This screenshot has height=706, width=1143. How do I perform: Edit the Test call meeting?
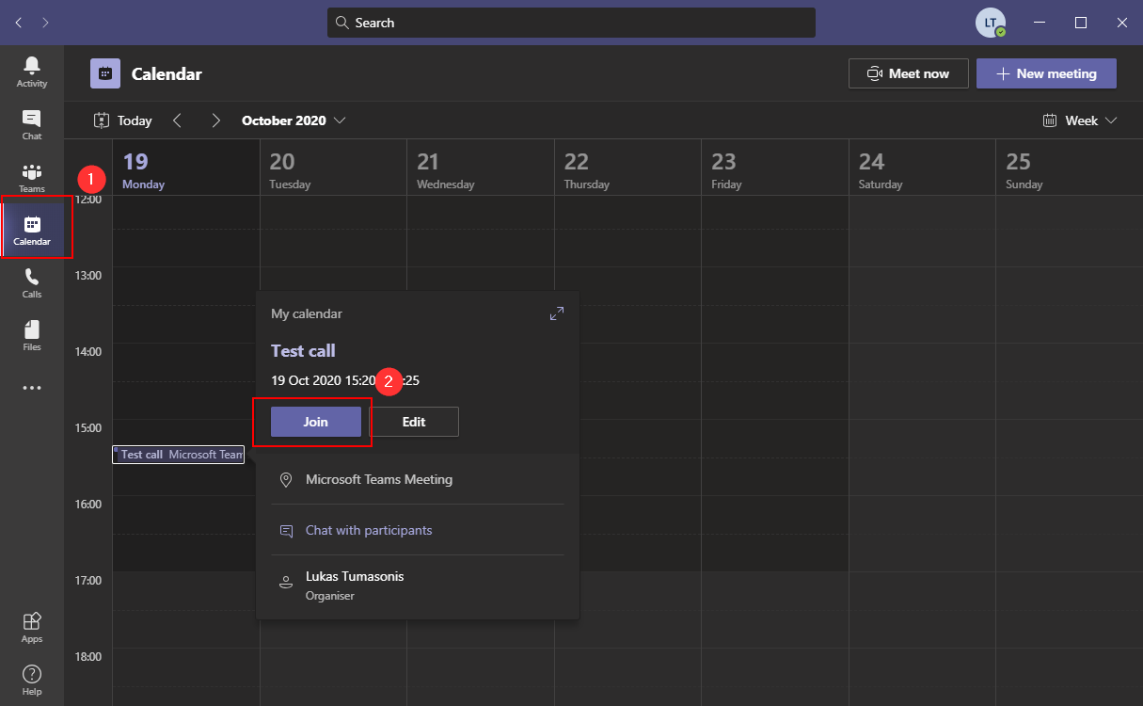tap(414, 422)
